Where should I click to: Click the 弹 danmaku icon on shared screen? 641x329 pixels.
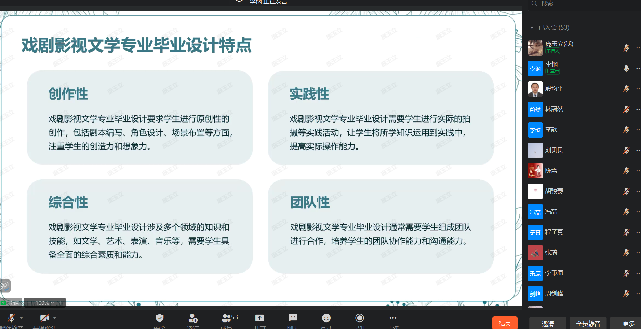pyautogui.click(x=5, y=286)
